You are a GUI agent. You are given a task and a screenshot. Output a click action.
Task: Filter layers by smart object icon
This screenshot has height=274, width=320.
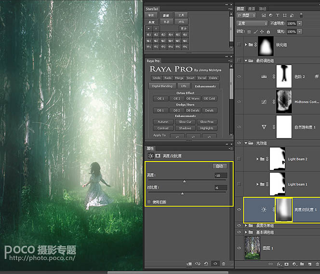point(292,15)
